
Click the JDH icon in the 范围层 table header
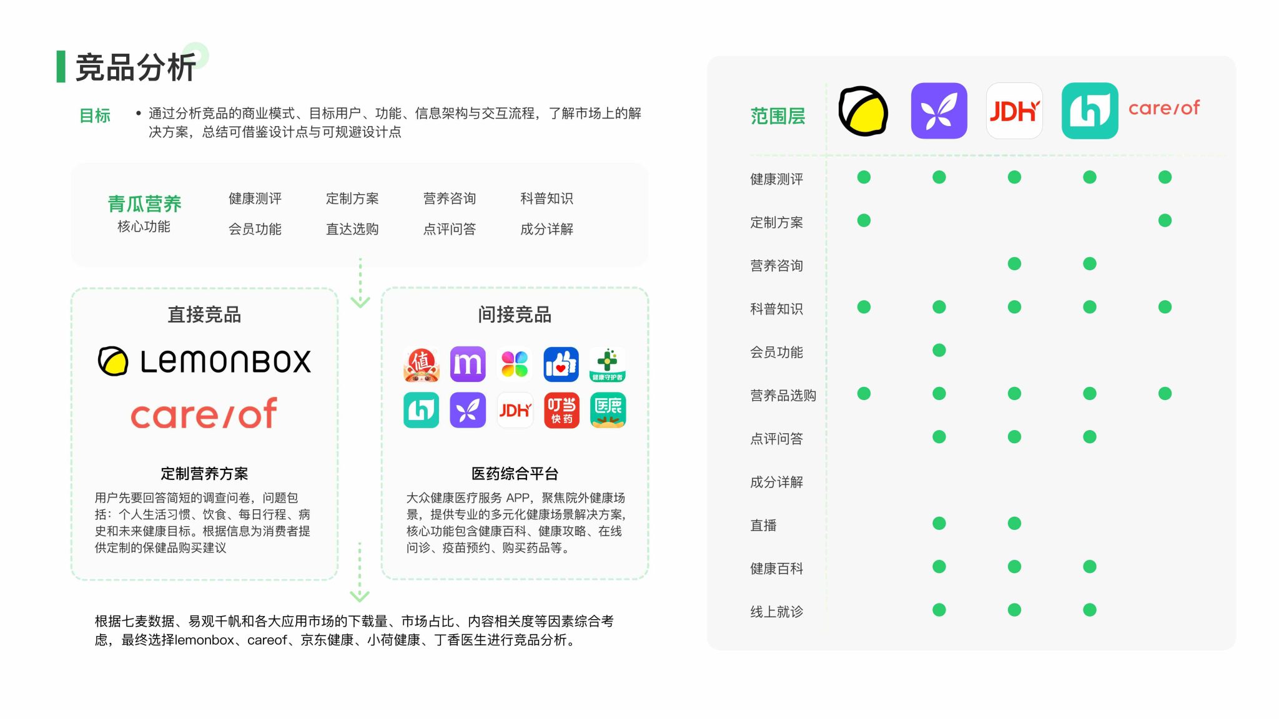[x=1014, y=110]
